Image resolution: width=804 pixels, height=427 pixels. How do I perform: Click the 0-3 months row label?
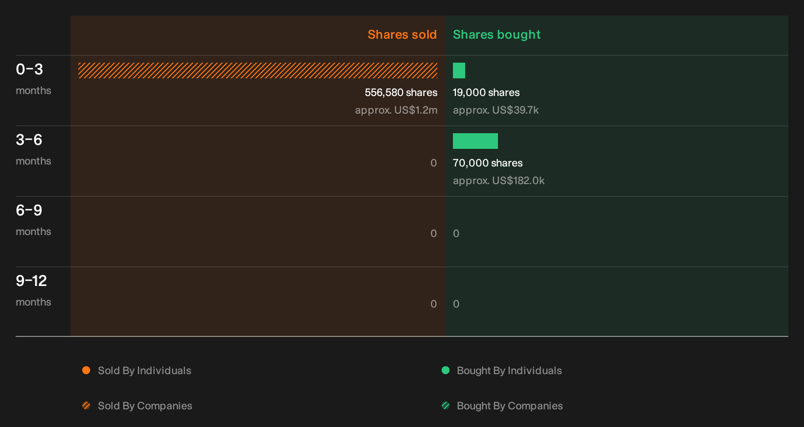tap(33, 79)
